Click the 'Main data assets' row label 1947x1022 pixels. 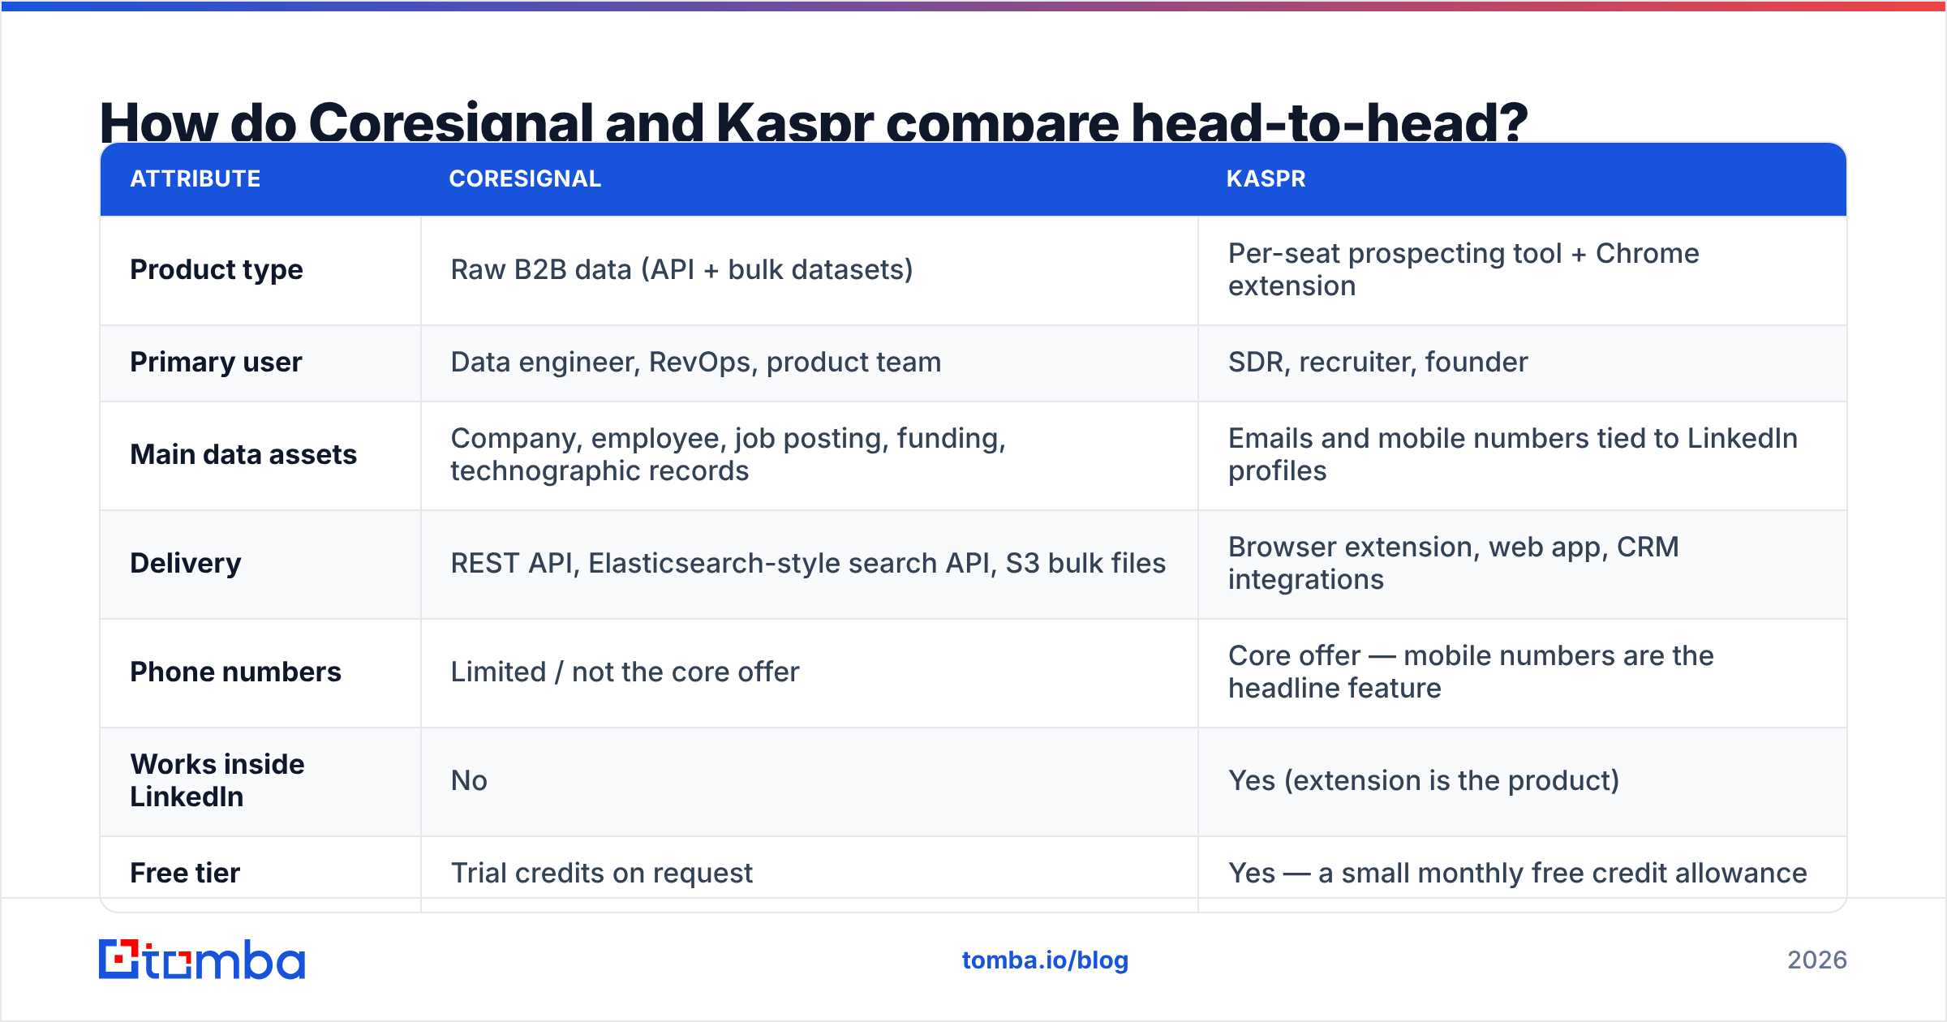click(x=243, y=454)
